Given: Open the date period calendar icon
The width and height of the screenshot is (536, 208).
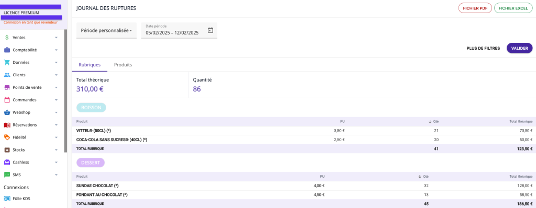Looking at the screenshot, I should point(210,30).
